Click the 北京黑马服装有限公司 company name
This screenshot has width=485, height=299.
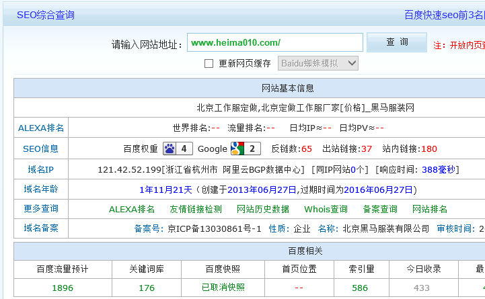(x=386, y=228)
